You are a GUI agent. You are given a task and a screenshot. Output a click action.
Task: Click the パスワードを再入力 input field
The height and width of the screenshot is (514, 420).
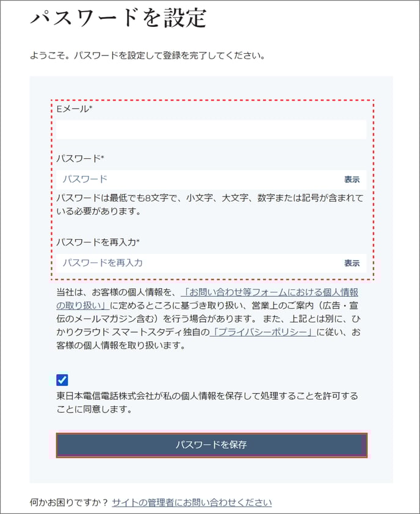[x=197, y=263]
